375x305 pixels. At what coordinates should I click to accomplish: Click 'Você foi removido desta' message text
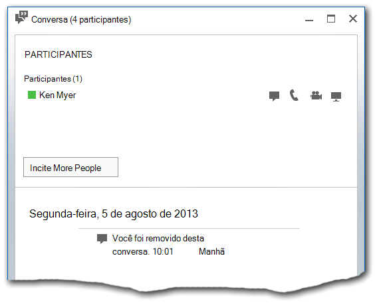point(158,238)
